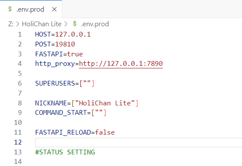Click line number 12 in the gutter
This screenshot has height=166, width=242.
click(18, 142)
